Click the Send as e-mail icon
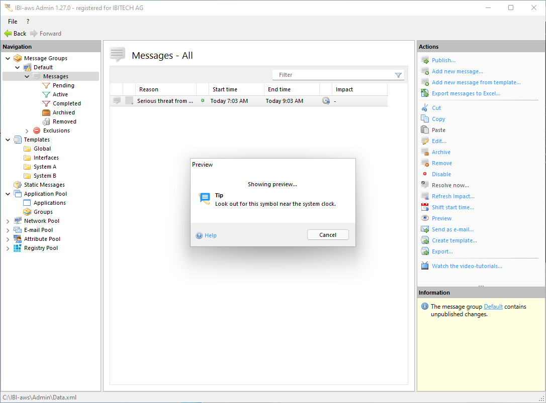Viewport: 546px width, 403px height. point(425,229)
